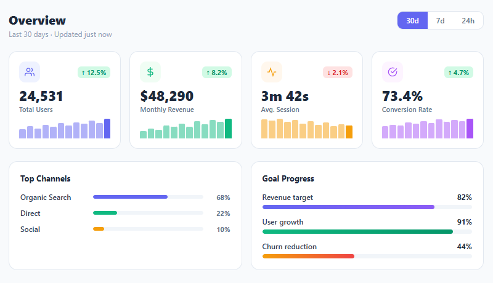Click the Avg. Session activity pulse icon
This screenshot has height=283, width=493.
(272, 72)
